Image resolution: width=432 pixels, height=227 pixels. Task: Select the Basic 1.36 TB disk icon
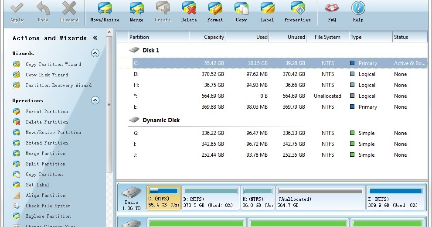click(x=131, y=193)
